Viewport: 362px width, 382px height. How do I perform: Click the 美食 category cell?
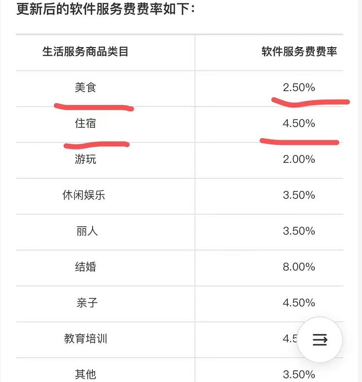[85, 87]
